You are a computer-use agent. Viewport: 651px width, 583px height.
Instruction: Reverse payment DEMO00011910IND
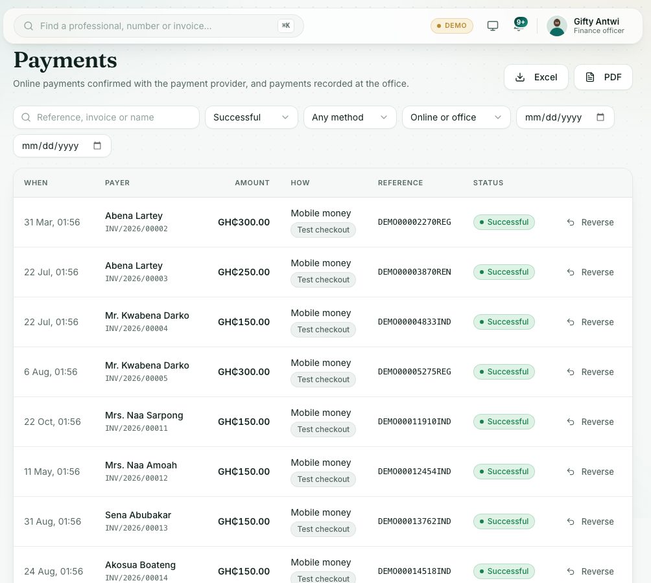click(590, 422)
